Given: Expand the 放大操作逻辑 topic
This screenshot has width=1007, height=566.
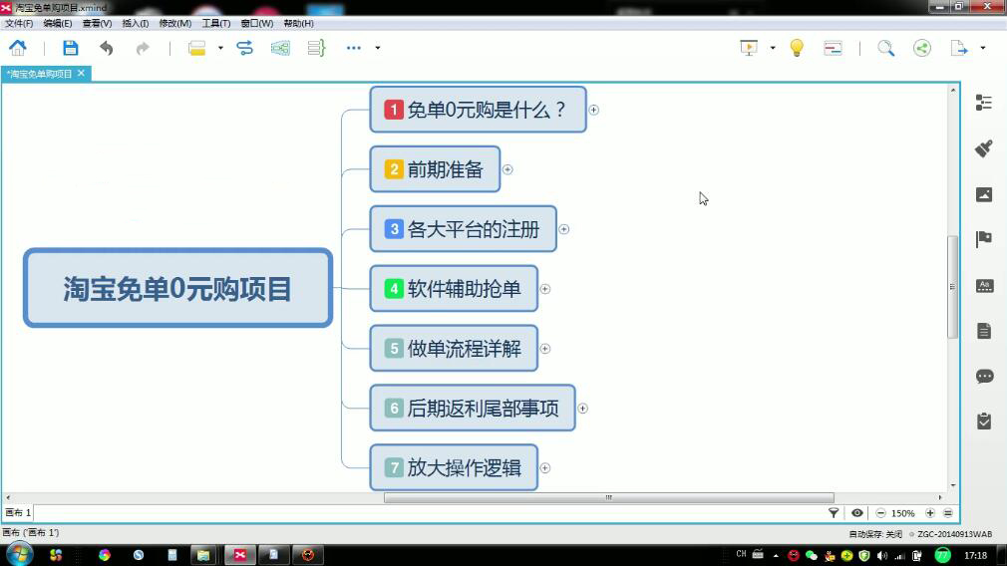Looking at the screenshot, I should tap(544, 467).
